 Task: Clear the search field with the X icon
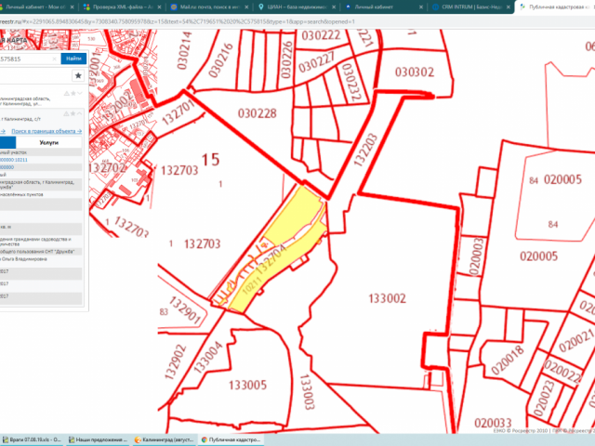(x=55, y=58)
